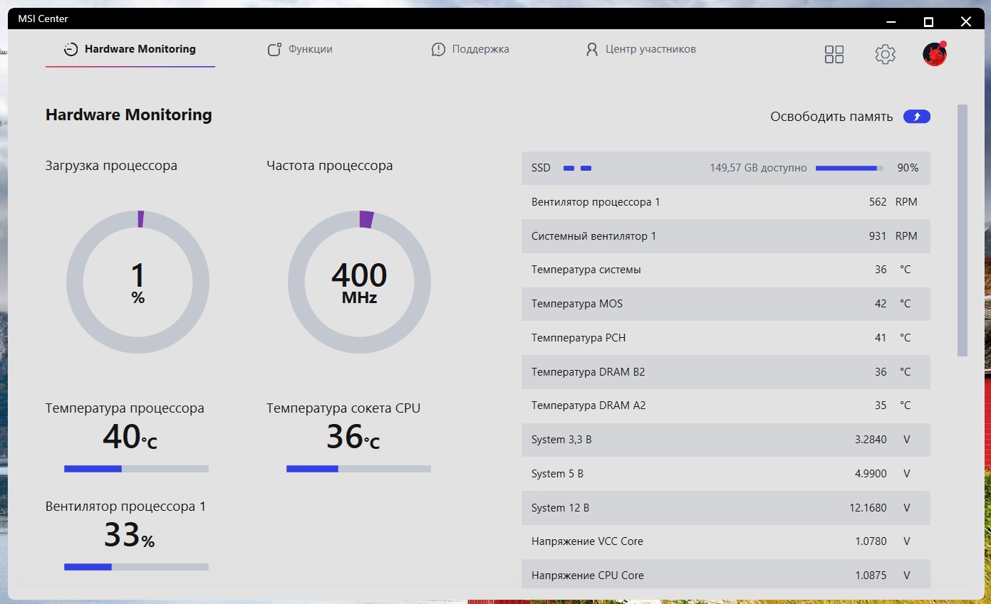Click the Центр участников person icon
The height and width of the screenshot is (604, 991).
point(591,50)
